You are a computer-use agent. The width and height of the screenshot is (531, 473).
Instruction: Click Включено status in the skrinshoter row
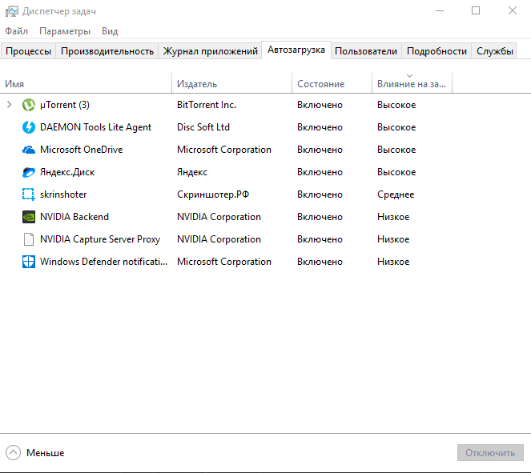[320, 194]
